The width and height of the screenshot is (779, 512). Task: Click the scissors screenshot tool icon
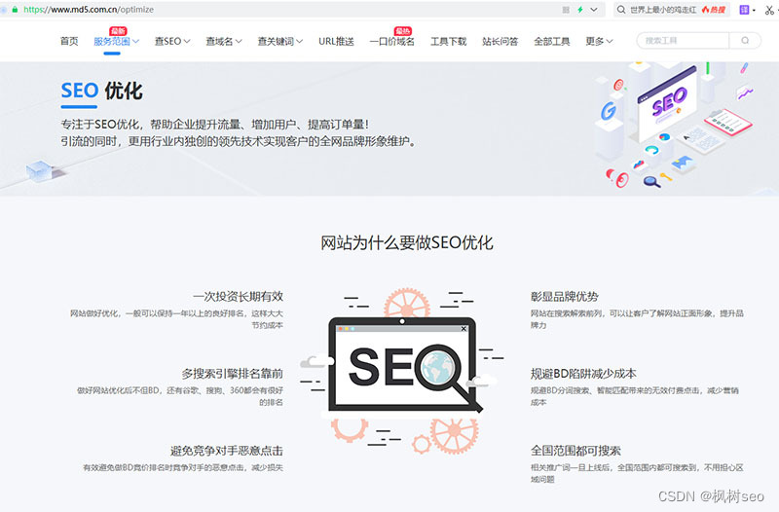click(769, 10)
